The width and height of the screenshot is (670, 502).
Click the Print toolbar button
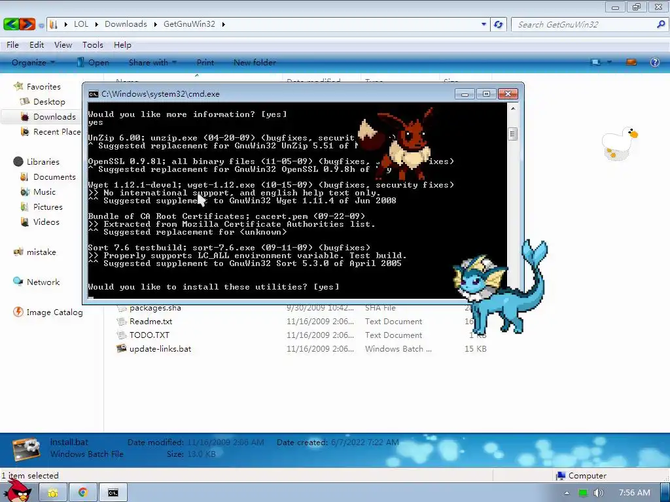[205, 62]
